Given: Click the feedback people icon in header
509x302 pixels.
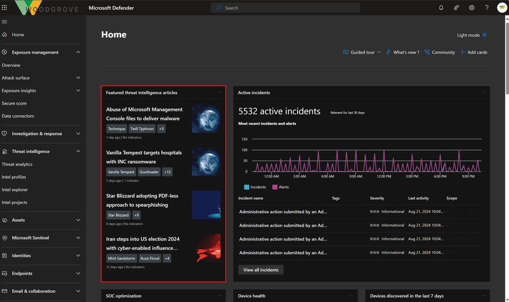Looking at the screenshot, I should (x=457, y=8).
